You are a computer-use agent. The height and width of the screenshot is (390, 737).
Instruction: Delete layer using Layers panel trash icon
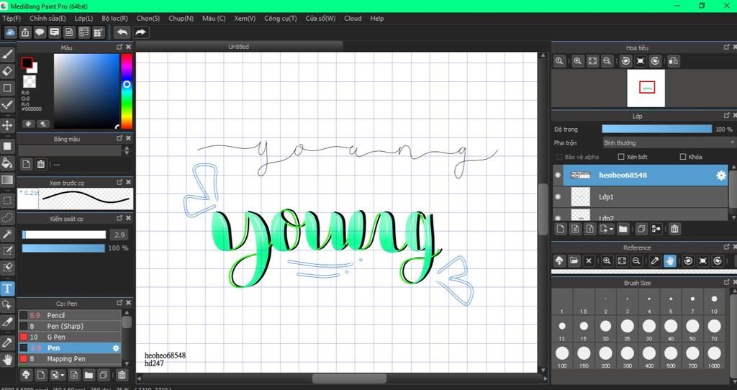click(674, 229)
